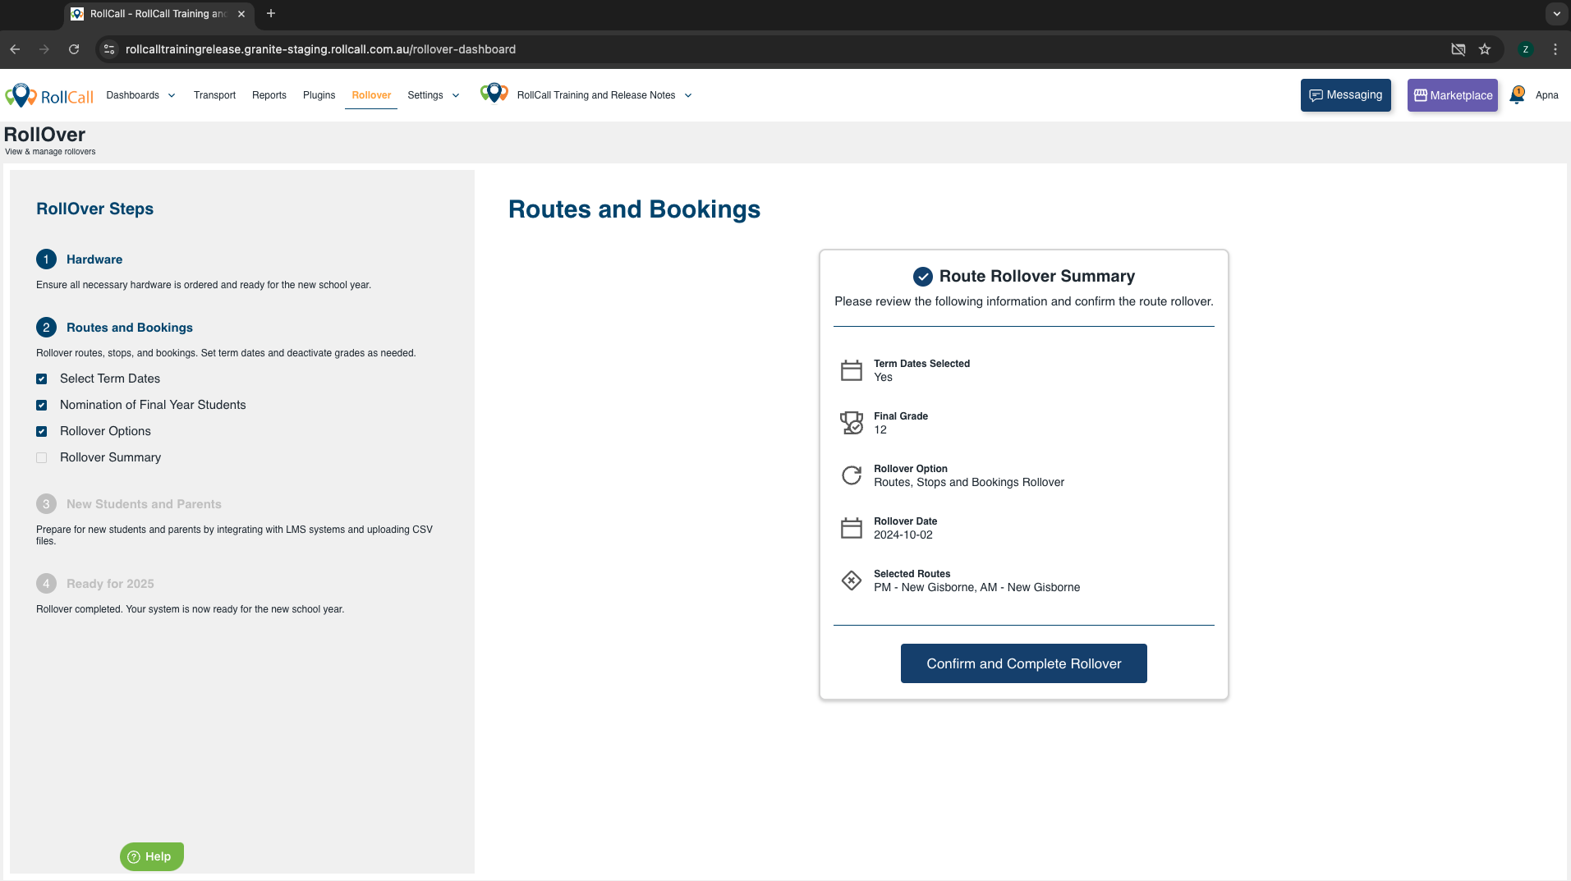The width and height of the screenshot is (1571, 881).
Task: Toggle the Rollover Options checkbox
Action: pyautogui.click(x=42, y=432)
